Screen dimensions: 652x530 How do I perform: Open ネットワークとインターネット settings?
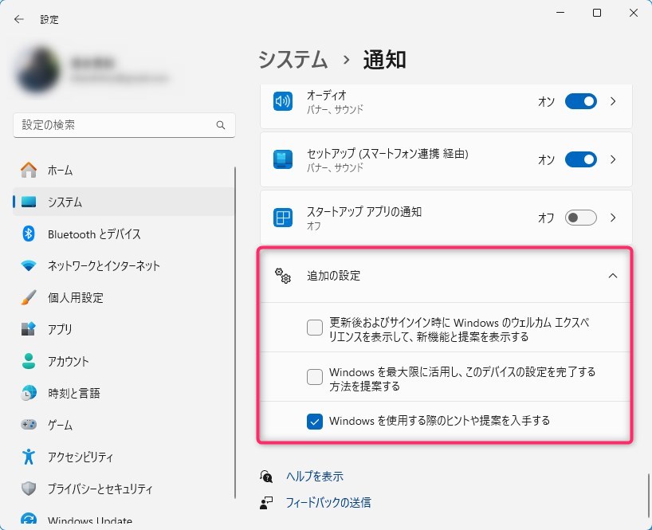104,266
